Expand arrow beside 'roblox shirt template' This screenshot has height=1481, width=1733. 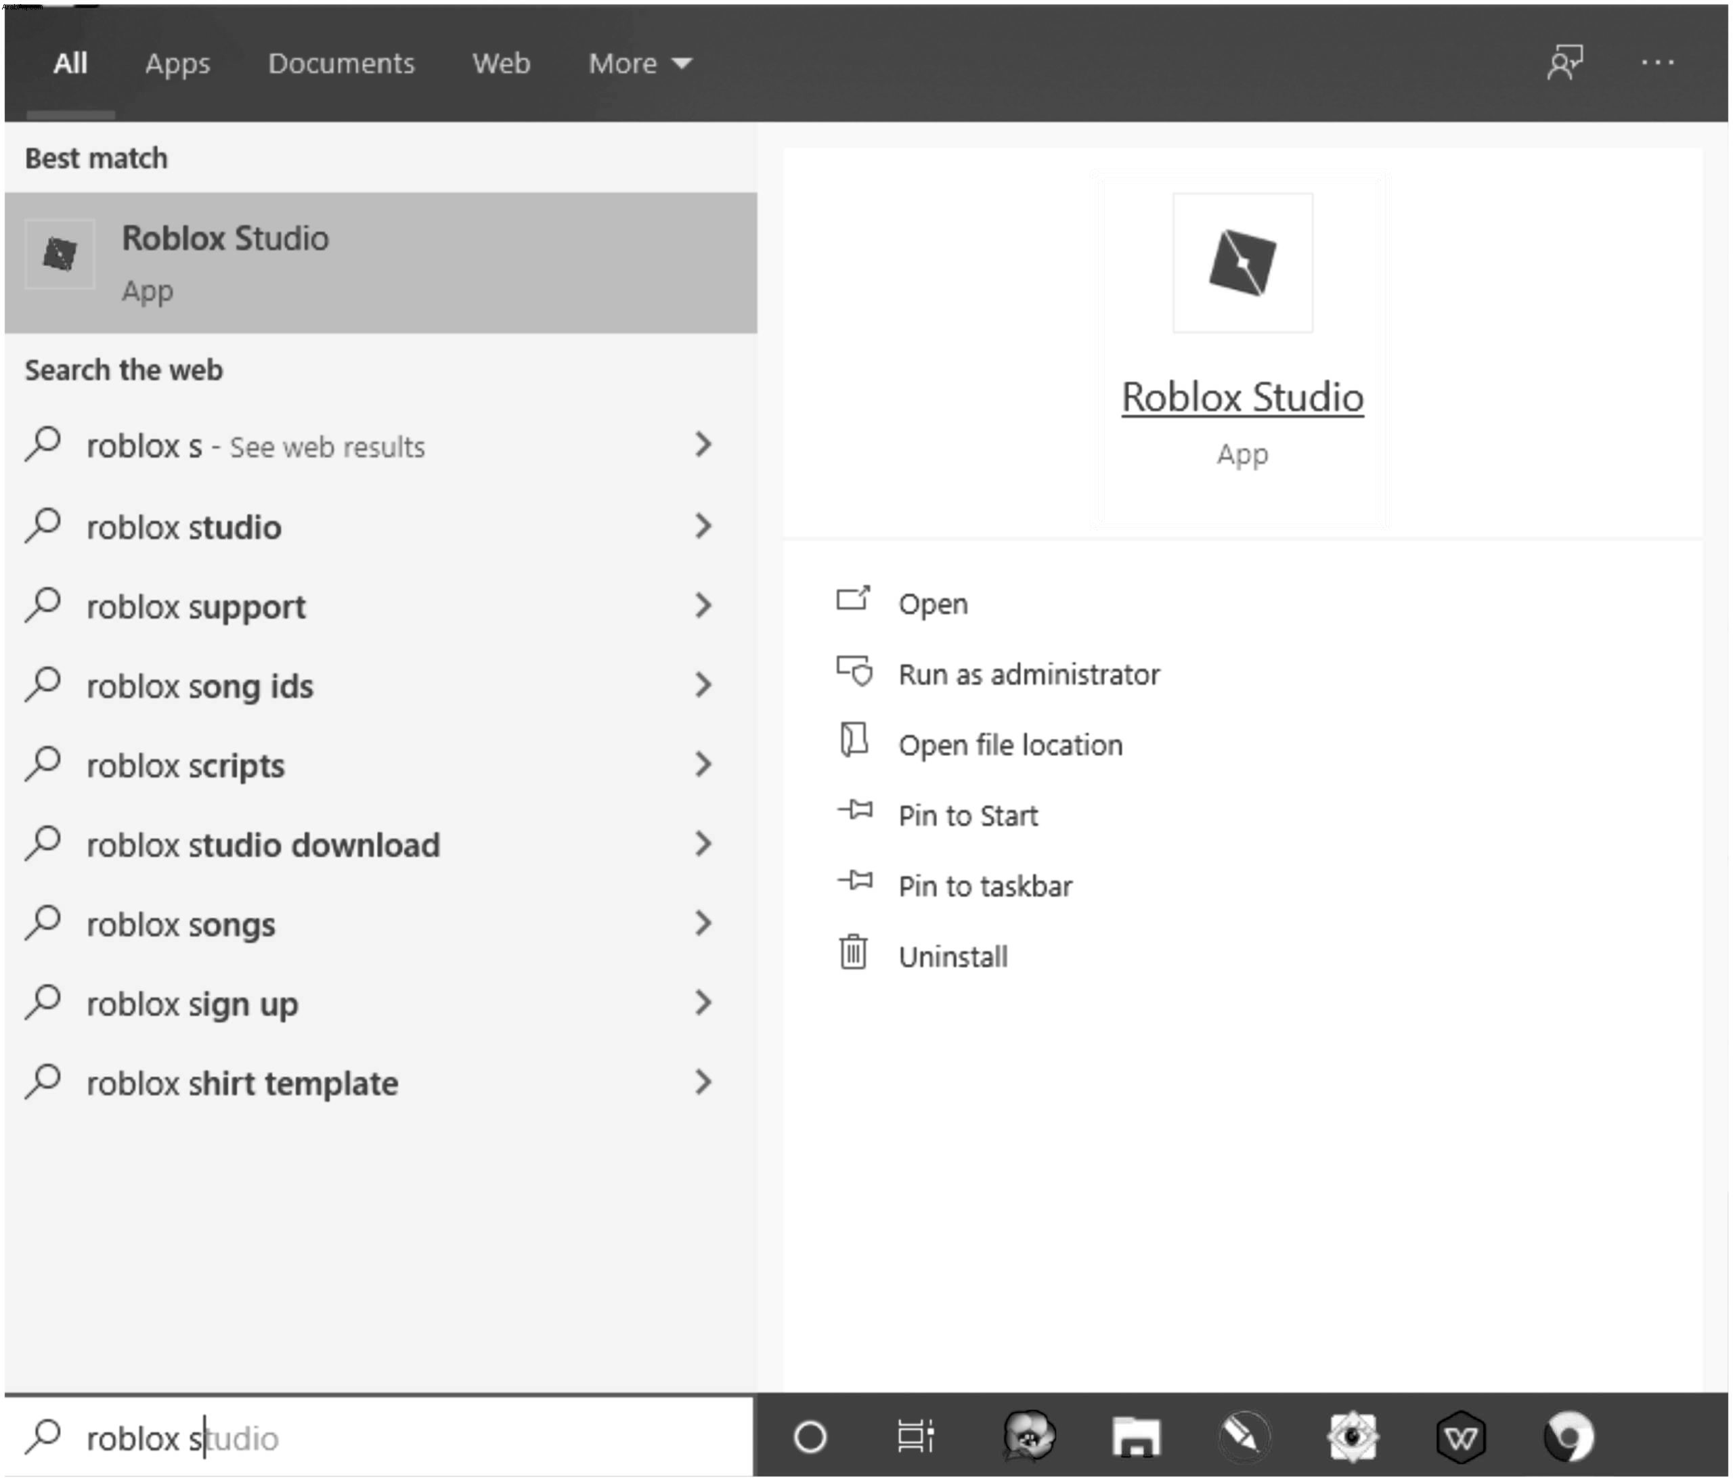click(703, 1082)
